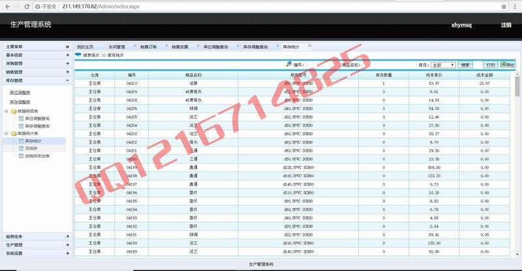Open 月结存 in the sidebar tree
The height and width of the screenshot is (271, 522).
click(31, 149)
